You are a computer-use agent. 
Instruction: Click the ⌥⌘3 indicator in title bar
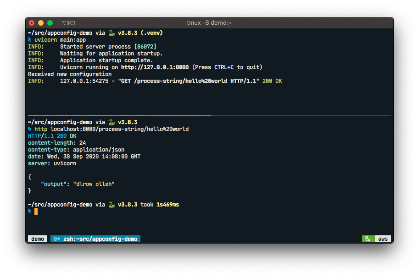pyautogui.click(x=68, y=22)
